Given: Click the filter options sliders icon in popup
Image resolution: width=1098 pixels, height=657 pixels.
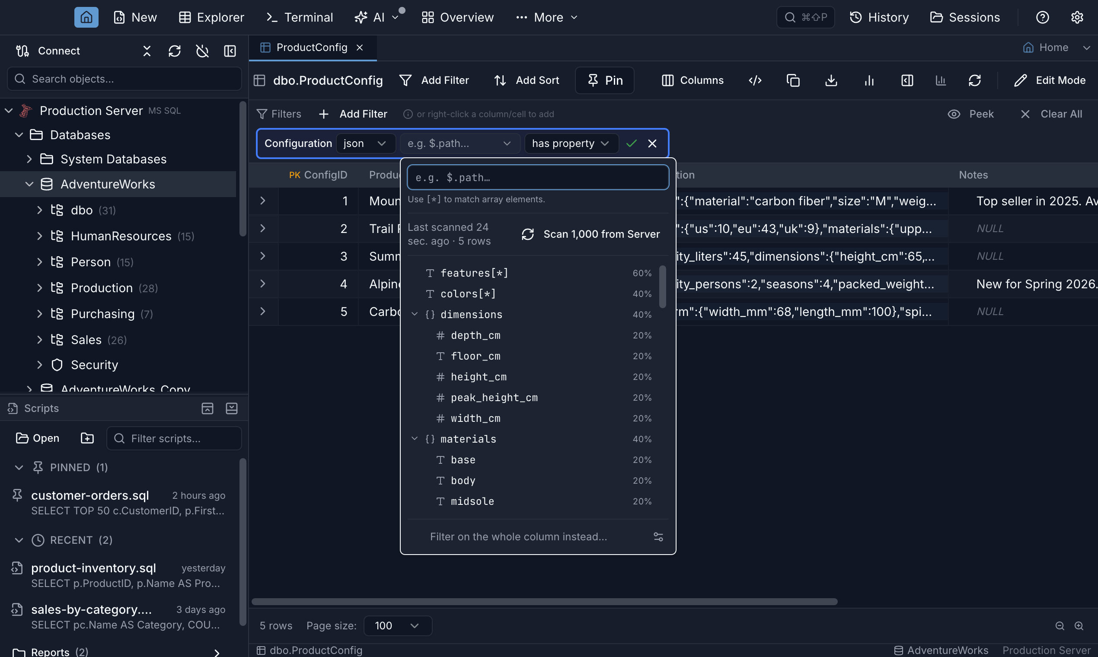Looking at the screenshot, I should point(658,536).
